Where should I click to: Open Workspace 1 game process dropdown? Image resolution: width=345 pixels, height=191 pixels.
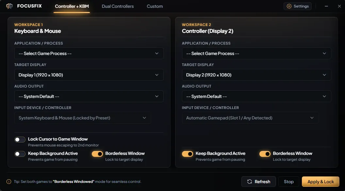click(89, 53)
